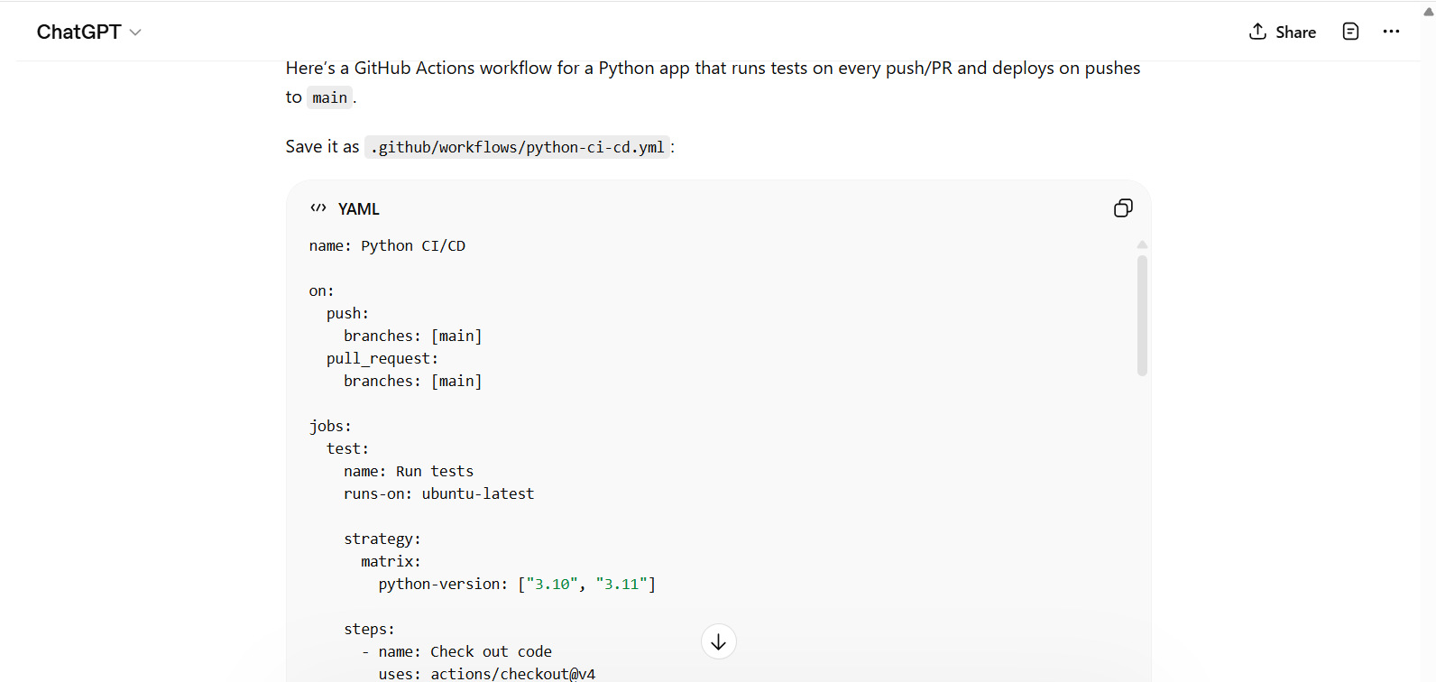Click the YAML language label
The image size is (1436, 682).
pyautogui.click(x=358, y=209)
